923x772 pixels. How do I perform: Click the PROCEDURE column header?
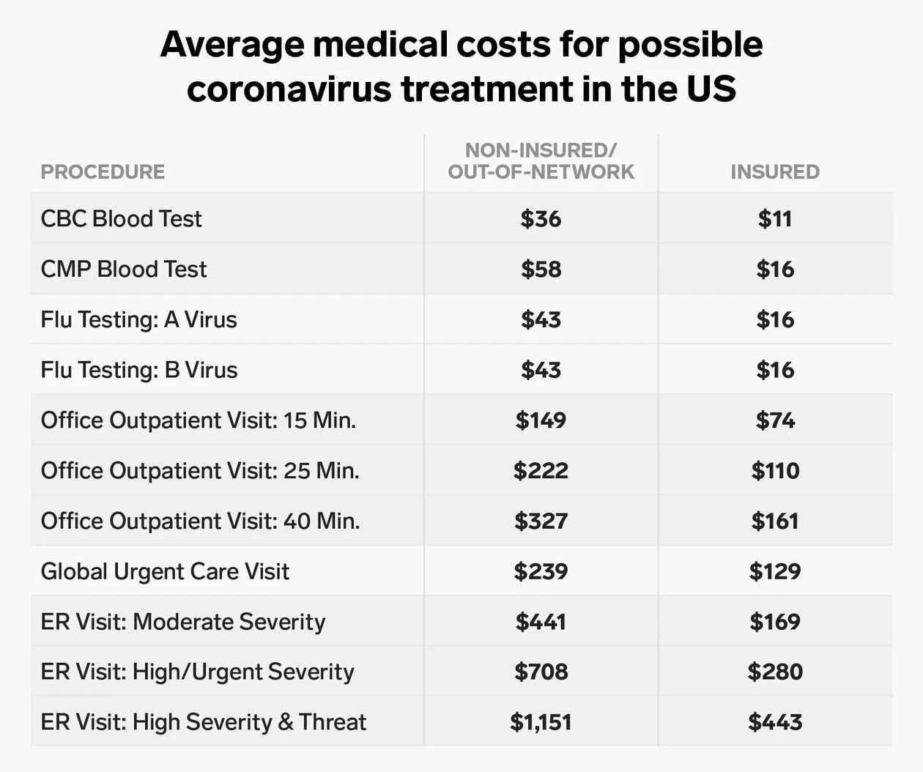103,172
